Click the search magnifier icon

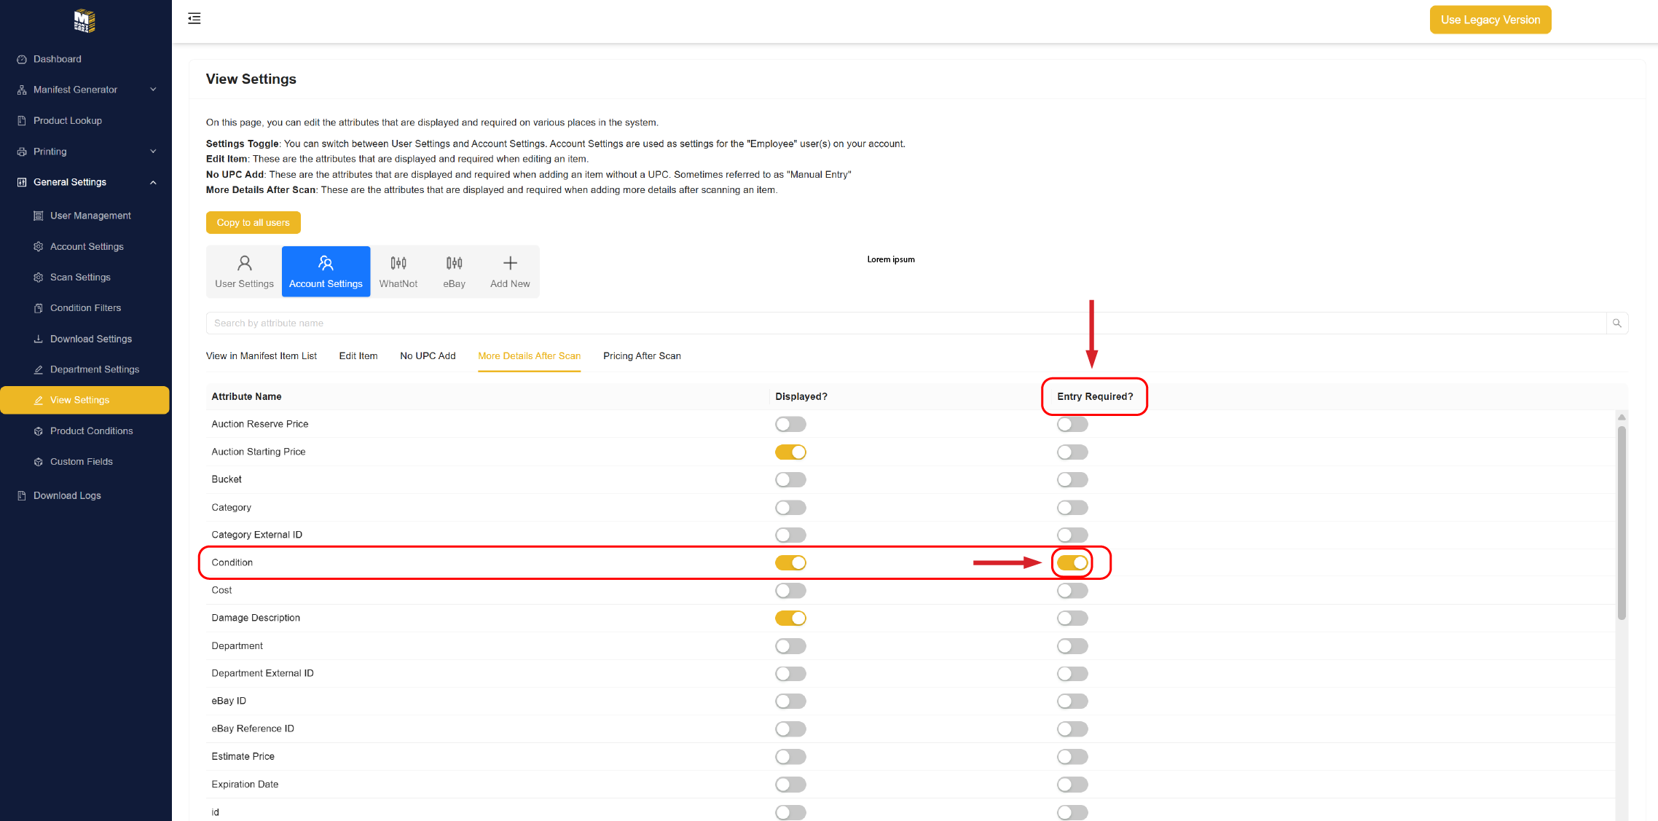(1616, 323)
